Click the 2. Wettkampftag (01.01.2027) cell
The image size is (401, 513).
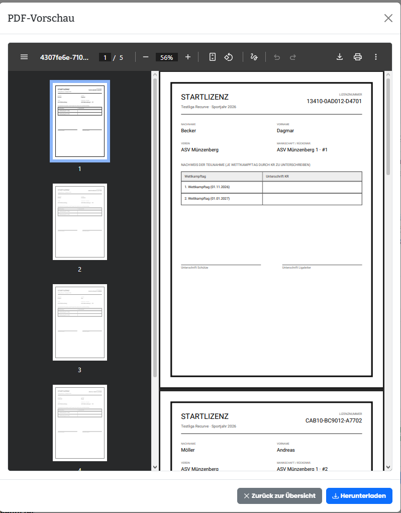click(x=222, y=199)
